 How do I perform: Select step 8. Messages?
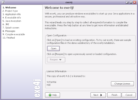tap(9, 31)
